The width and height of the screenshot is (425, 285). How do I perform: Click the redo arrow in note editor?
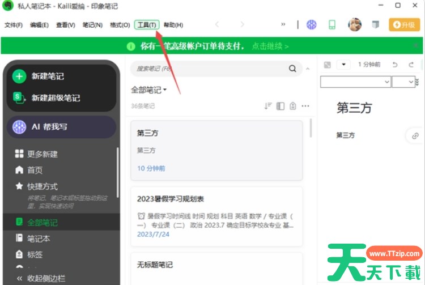(411, 65)
